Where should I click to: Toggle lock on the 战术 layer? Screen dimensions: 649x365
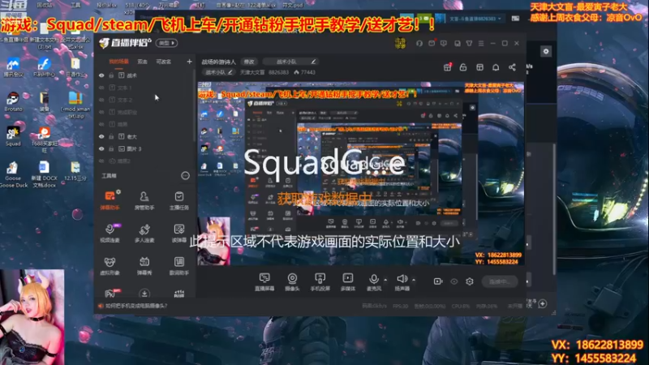pos(111,75)
